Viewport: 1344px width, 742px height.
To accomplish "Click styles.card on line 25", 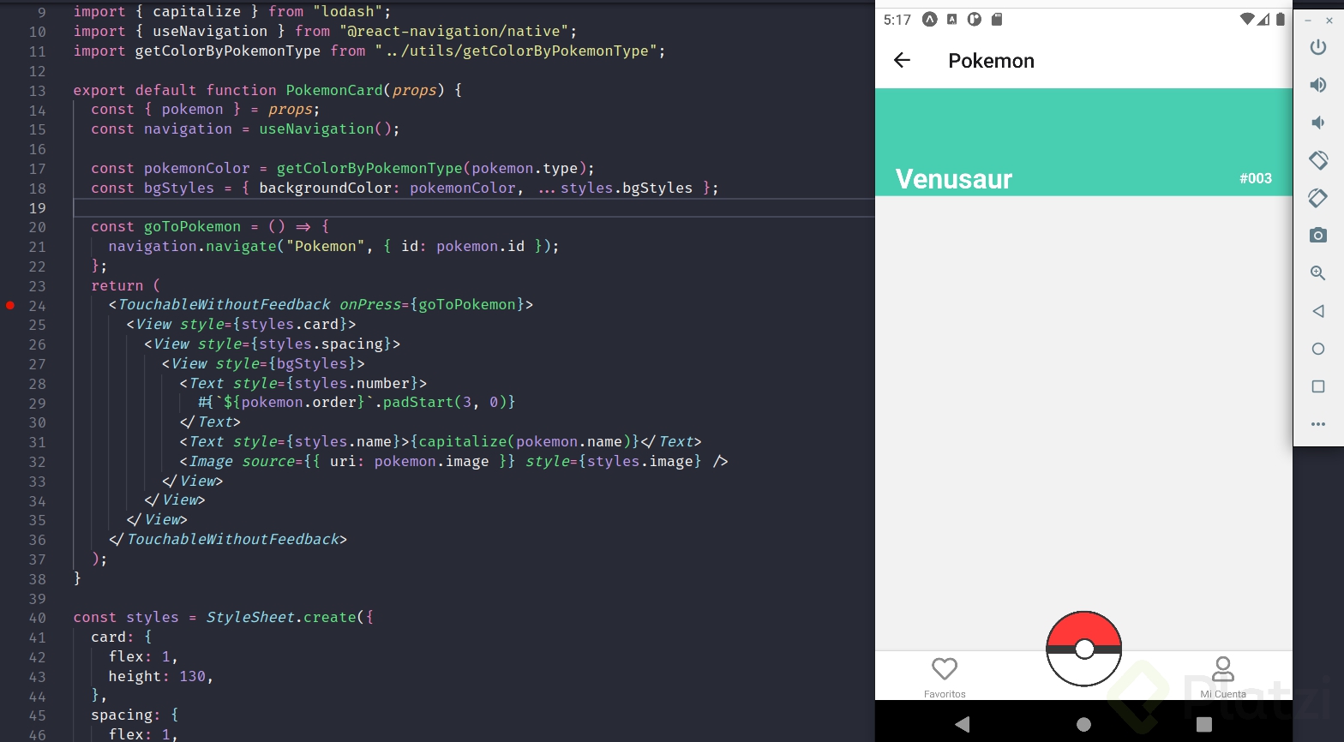I will [x=291, y=324].
